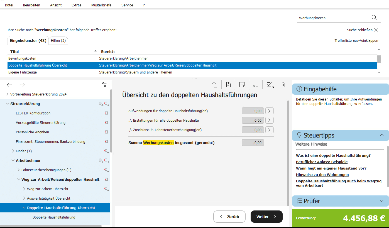Click the search magnifier icon
Image resolution: width=389 pixels, height=228 pixels.
[x=374, y=18]
